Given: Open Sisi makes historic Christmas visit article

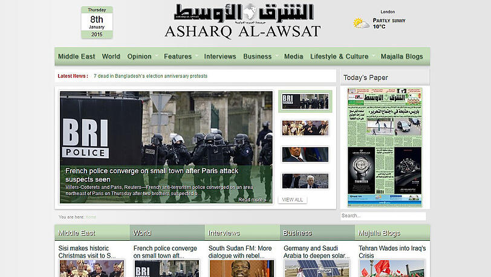Looking at the screenshot, I should [x=86, y=252].
